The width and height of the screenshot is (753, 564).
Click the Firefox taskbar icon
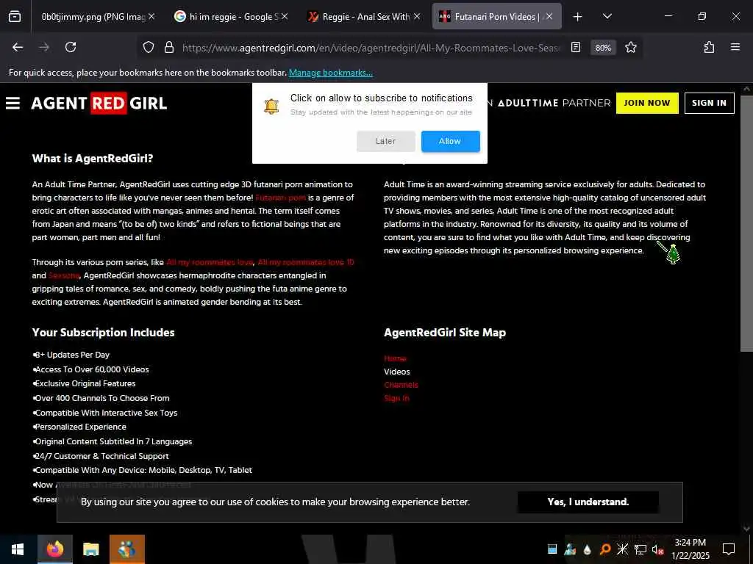click(x=55, y=549)
